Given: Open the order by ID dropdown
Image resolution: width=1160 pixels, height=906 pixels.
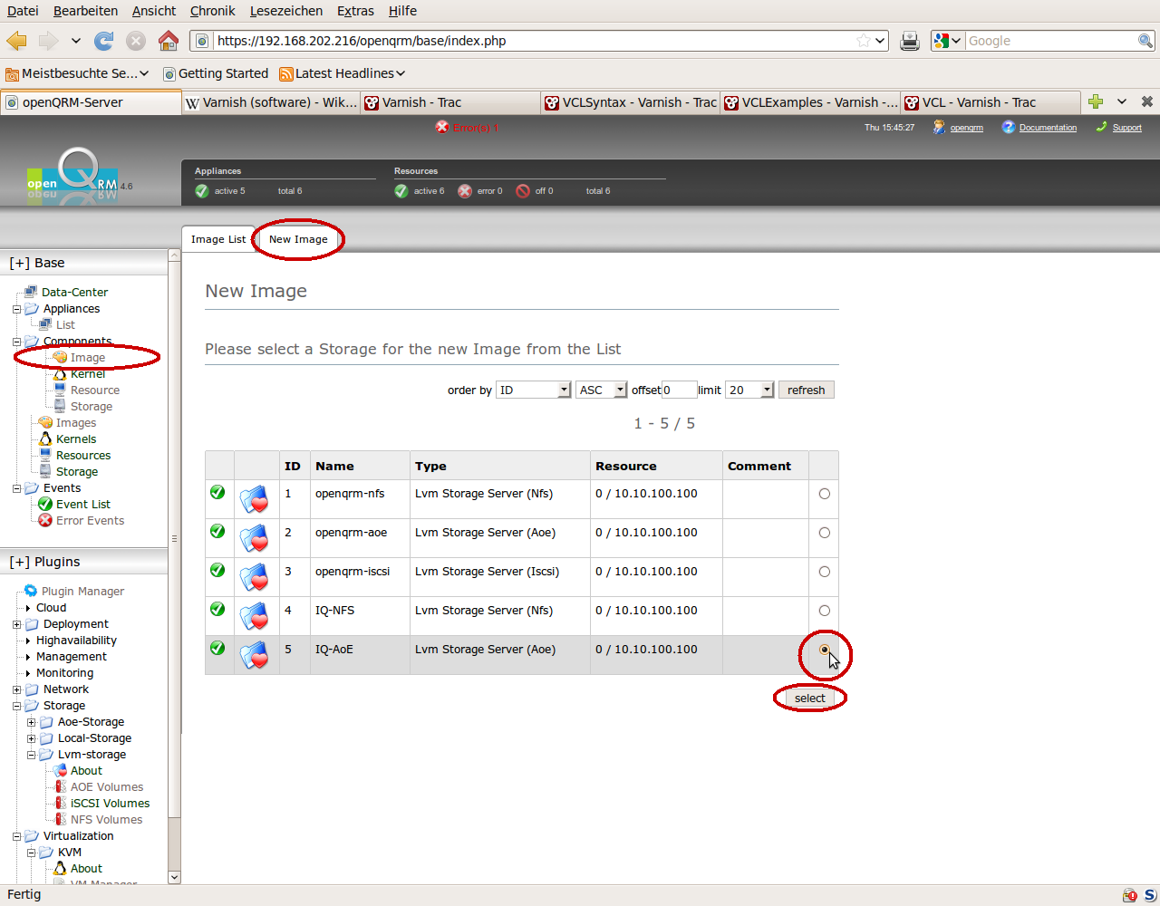Looking at the screenshot, I should tap(533, 390).
